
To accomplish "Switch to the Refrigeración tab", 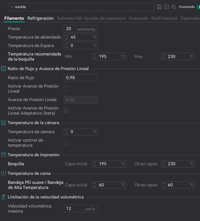I will (x=40, y=18).
